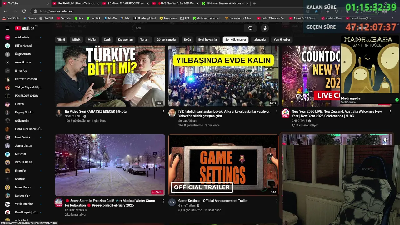
Task: Expand more bookmarks chevron
Action: 393,18
